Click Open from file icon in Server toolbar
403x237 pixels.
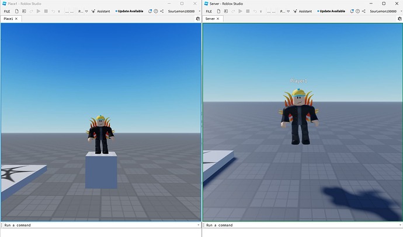click(x=225, y=11)
